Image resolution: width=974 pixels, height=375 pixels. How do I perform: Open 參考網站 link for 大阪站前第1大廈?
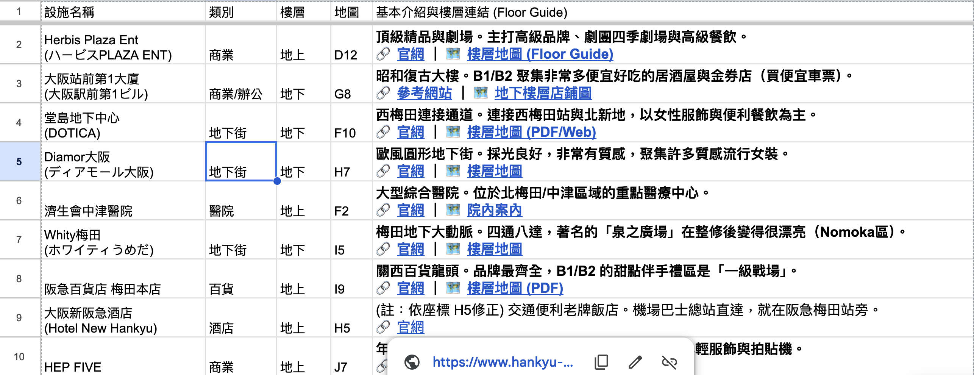tap(424, 93)
